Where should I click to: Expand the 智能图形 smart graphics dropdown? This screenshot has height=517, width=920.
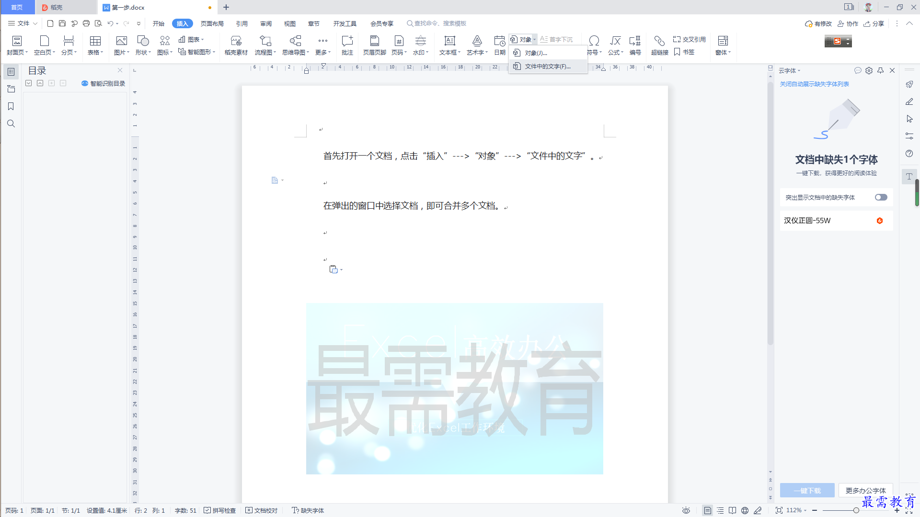click(214, 52)
